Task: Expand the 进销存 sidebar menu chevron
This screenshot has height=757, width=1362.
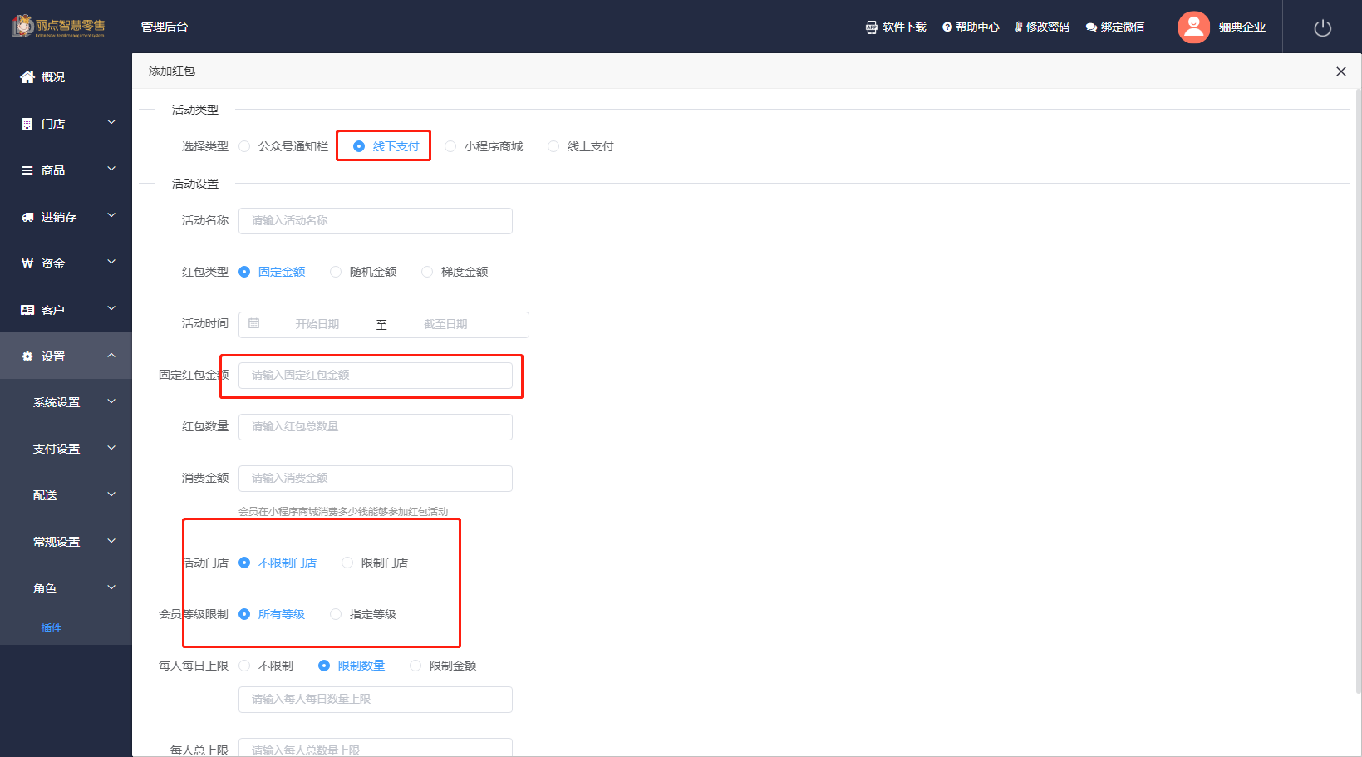Action: [x=111, y=216]
